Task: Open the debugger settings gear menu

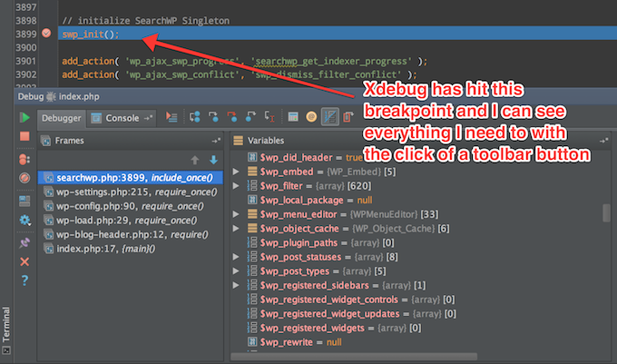Action: (24, 220)
